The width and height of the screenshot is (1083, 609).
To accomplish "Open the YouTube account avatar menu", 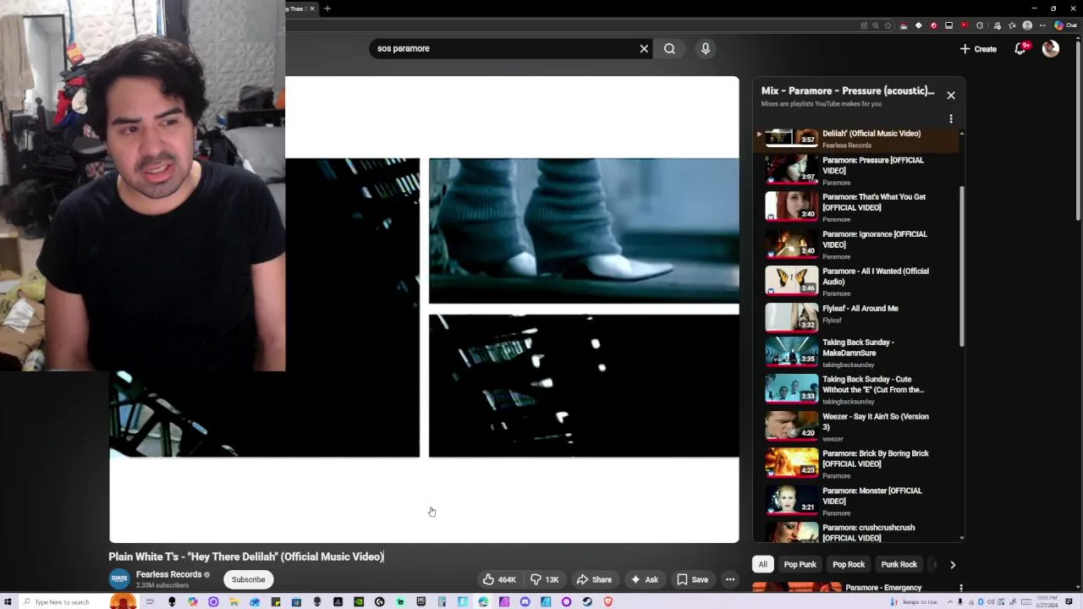I will pyautogui.click(x=1051, y=49).
